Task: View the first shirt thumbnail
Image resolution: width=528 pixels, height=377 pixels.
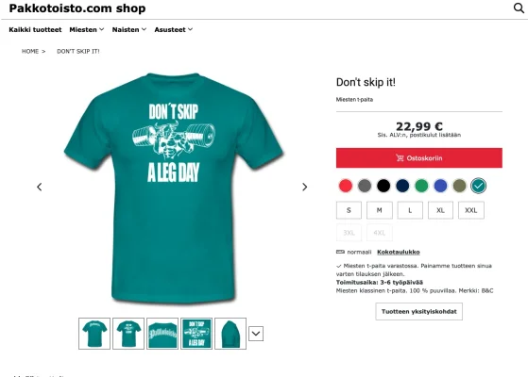Action: [94, 334]
